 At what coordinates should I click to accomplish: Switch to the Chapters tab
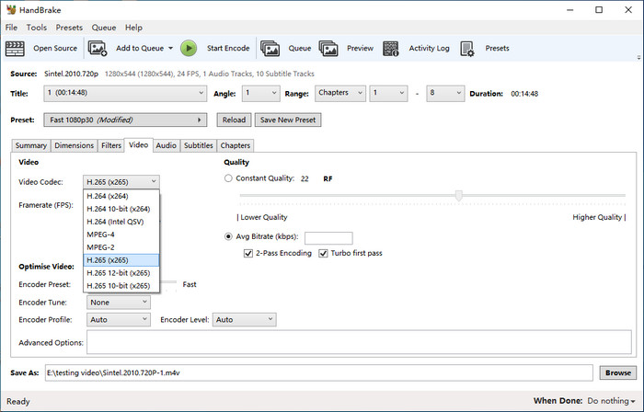click(x=235, y=145)
